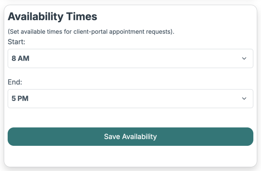Click the Availability Times heading
Screen dimensions: 261x171
[52, 17]
